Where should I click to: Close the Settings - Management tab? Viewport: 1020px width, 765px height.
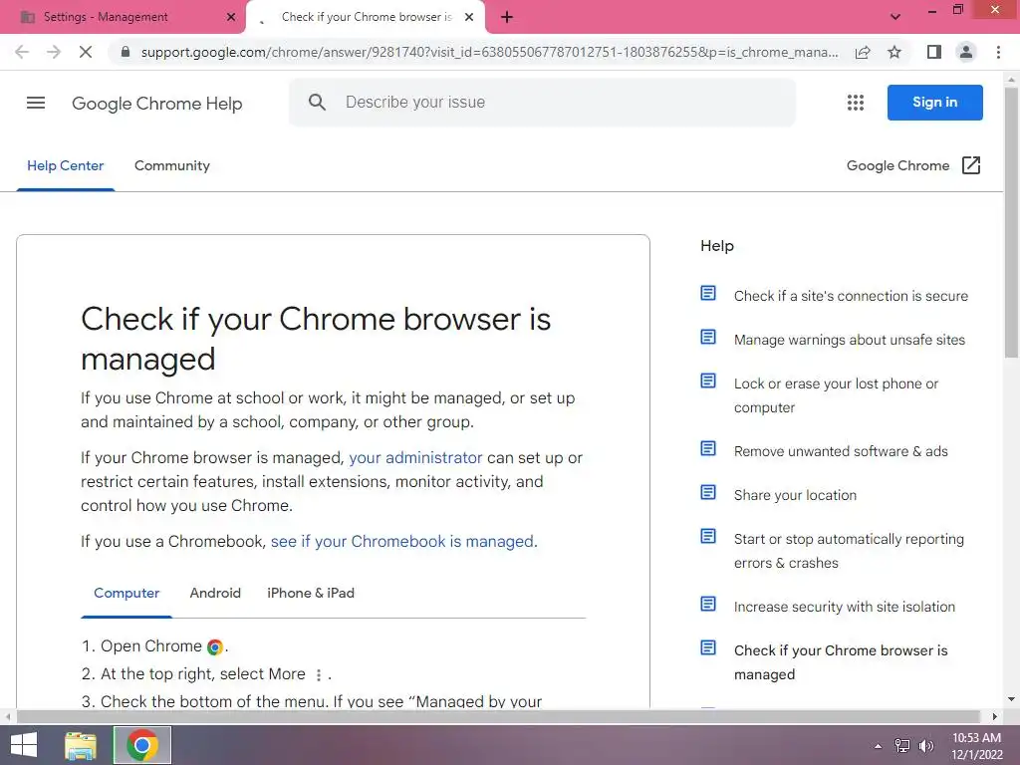pos(231,17)
